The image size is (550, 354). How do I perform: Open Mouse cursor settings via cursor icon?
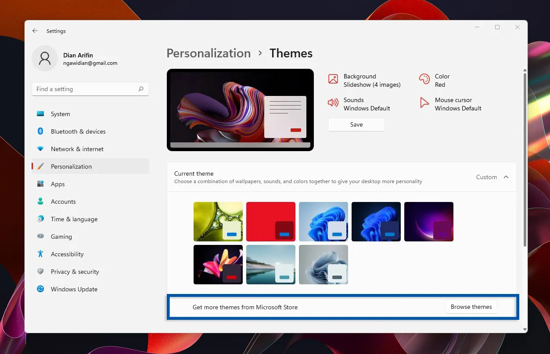(424, 103)
